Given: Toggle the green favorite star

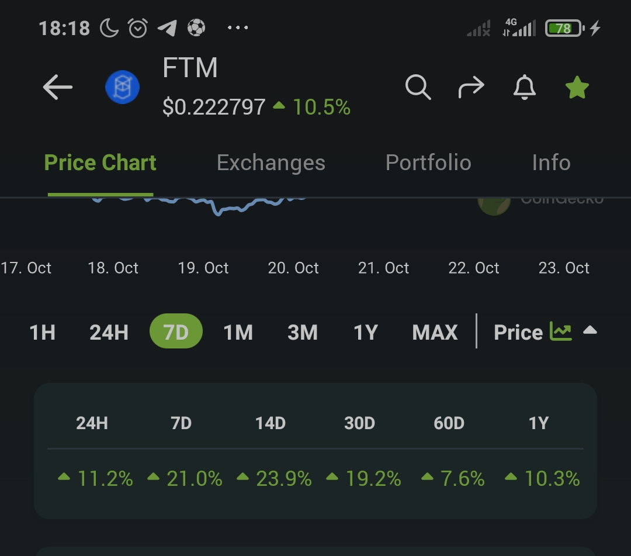Looking at the screenshot, I should (577, 87).
